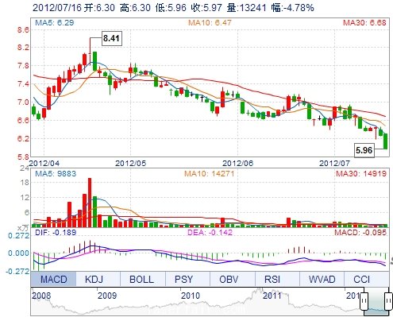Screen dimensions: 393x317
Task: Click the left range slider handle
Action: (364, 301)
